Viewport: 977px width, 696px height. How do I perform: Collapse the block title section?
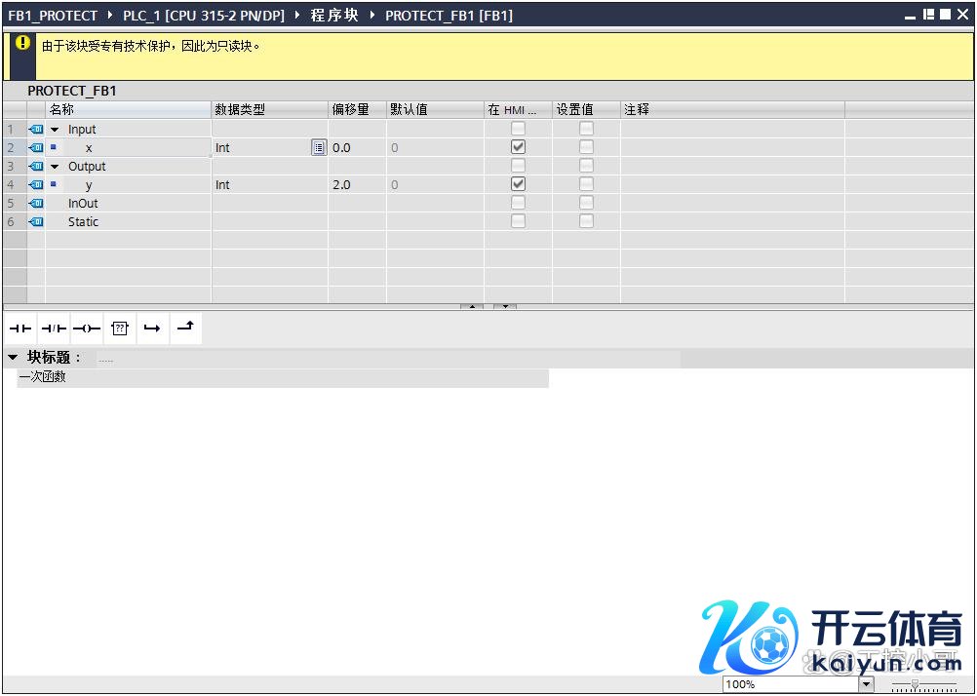pyautogui.click(x=13, y=358)
